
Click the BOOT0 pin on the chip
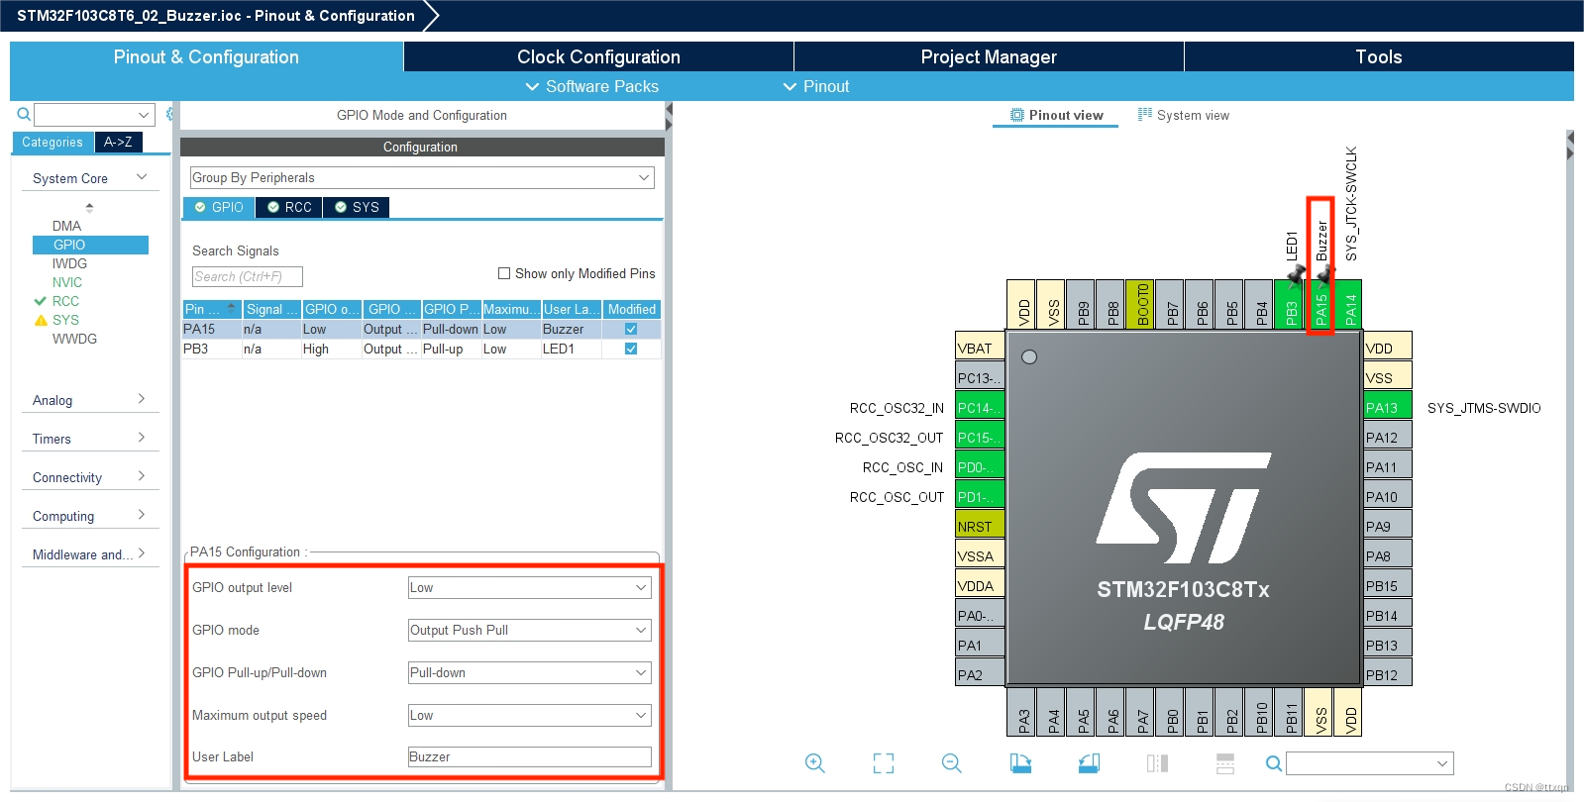1142,305
